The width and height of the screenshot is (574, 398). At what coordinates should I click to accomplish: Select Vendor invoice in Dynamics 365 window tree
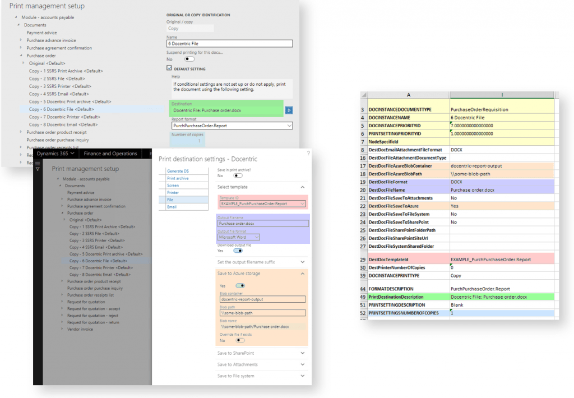pyautogui.click(x=80, y=329)
